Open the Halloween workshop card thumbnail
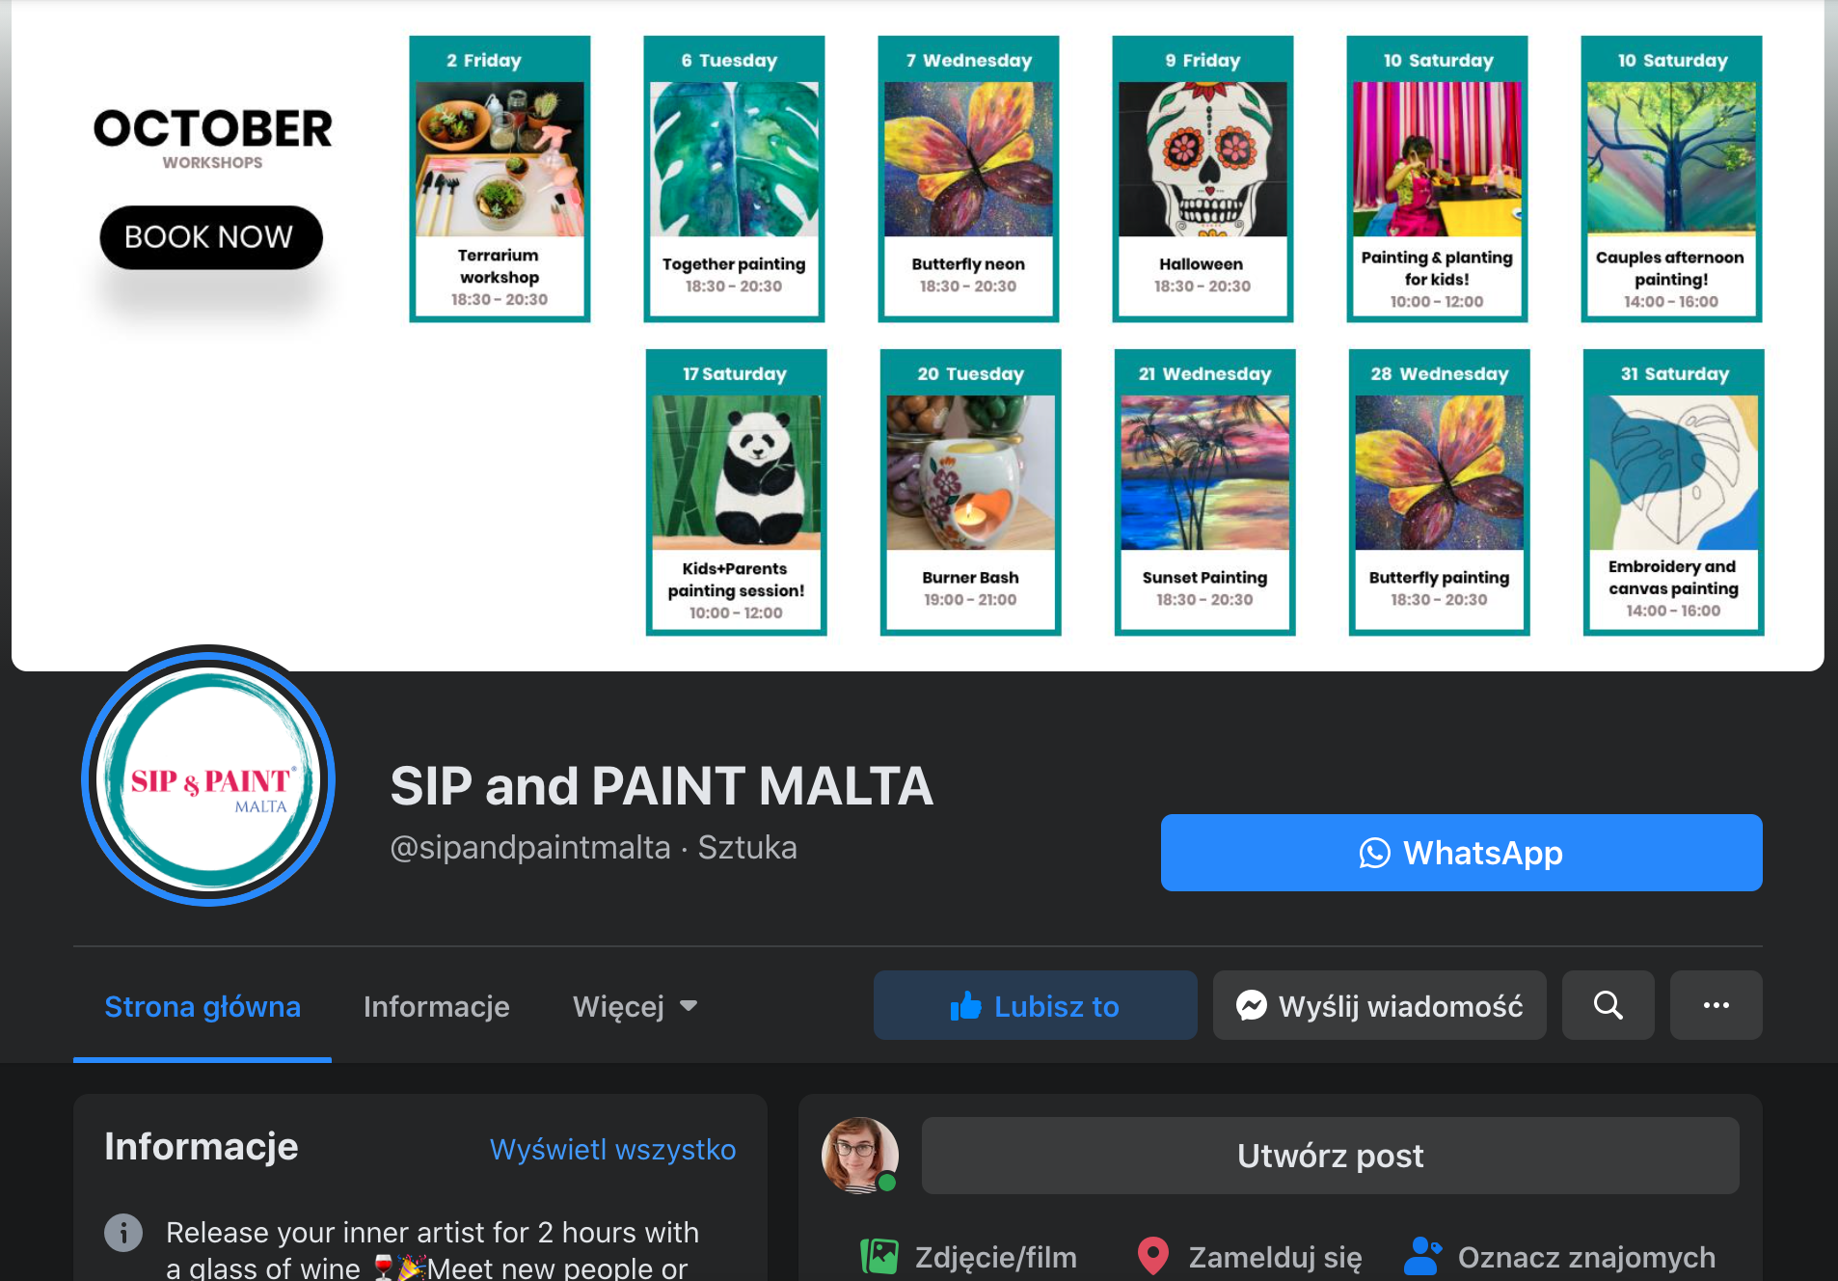Screen dimensions: 1838x1281 [1203, 159]
